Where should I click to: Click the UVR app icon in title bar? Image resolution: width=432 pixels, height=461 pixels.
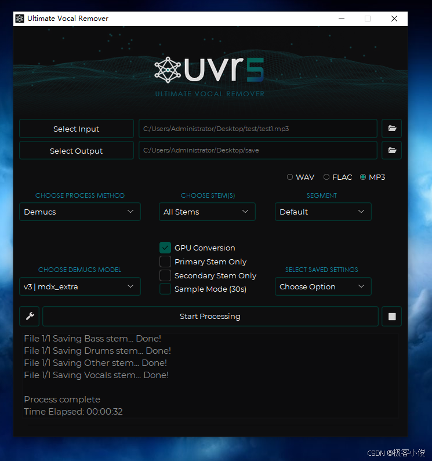click(x=20, y=19)
